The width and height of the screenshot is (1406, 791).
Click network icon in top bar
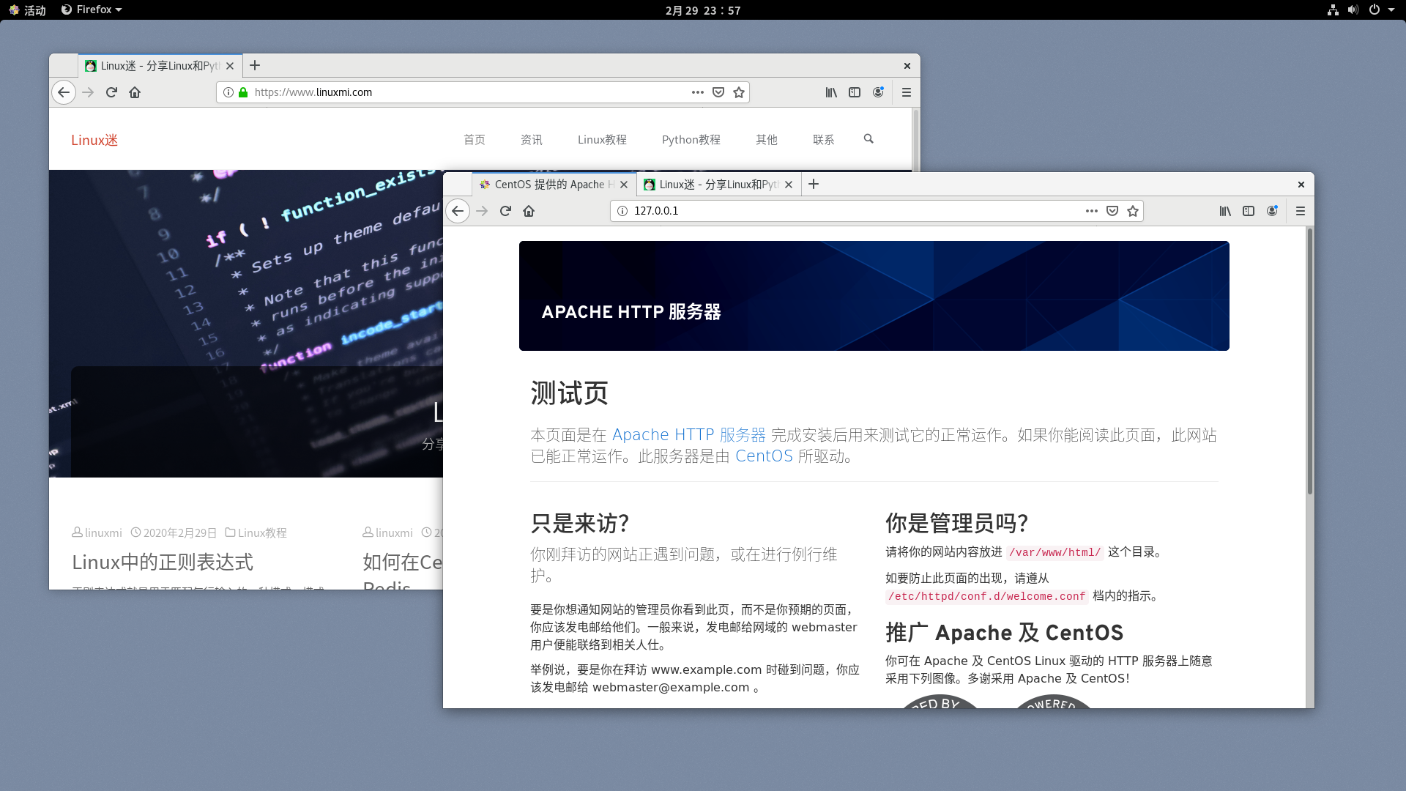click(x=1333, y=10)
